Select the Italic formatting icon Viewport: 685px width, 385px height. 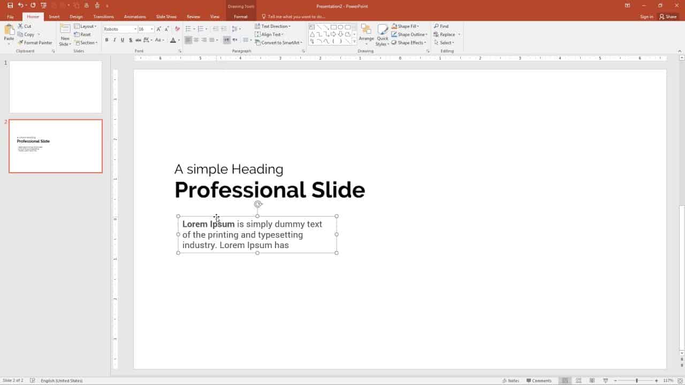(x=115, y=40)
